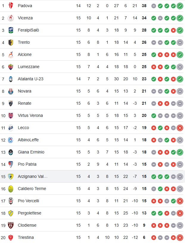Screen dimensions: 185x243
Task: Open the Alcione team page
Action: tap(25, 54)
